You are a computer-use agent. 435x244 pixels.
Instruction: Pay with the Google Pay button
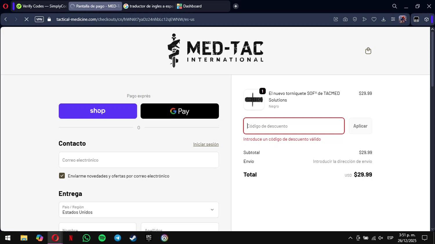(x=180, y=111)
